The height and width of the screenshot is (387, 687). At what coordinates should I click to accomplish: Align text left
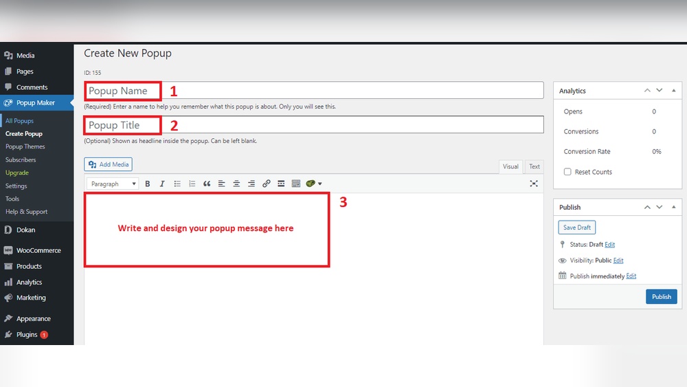tap(222, 184)
